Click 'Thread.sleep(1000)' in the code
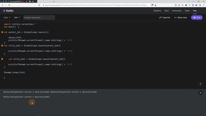Screen dimensions: 206x116 click(14, 72)
